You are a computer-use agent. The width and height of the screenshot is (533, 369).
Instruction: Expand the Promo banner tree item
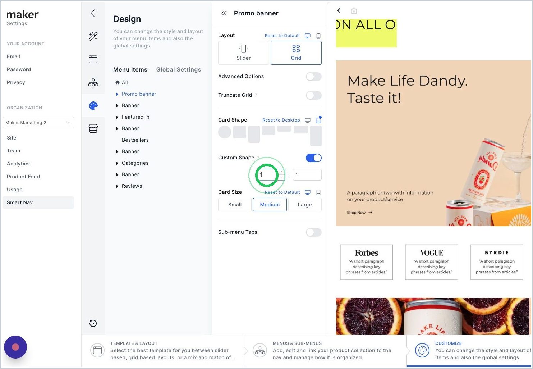[117, 94]
